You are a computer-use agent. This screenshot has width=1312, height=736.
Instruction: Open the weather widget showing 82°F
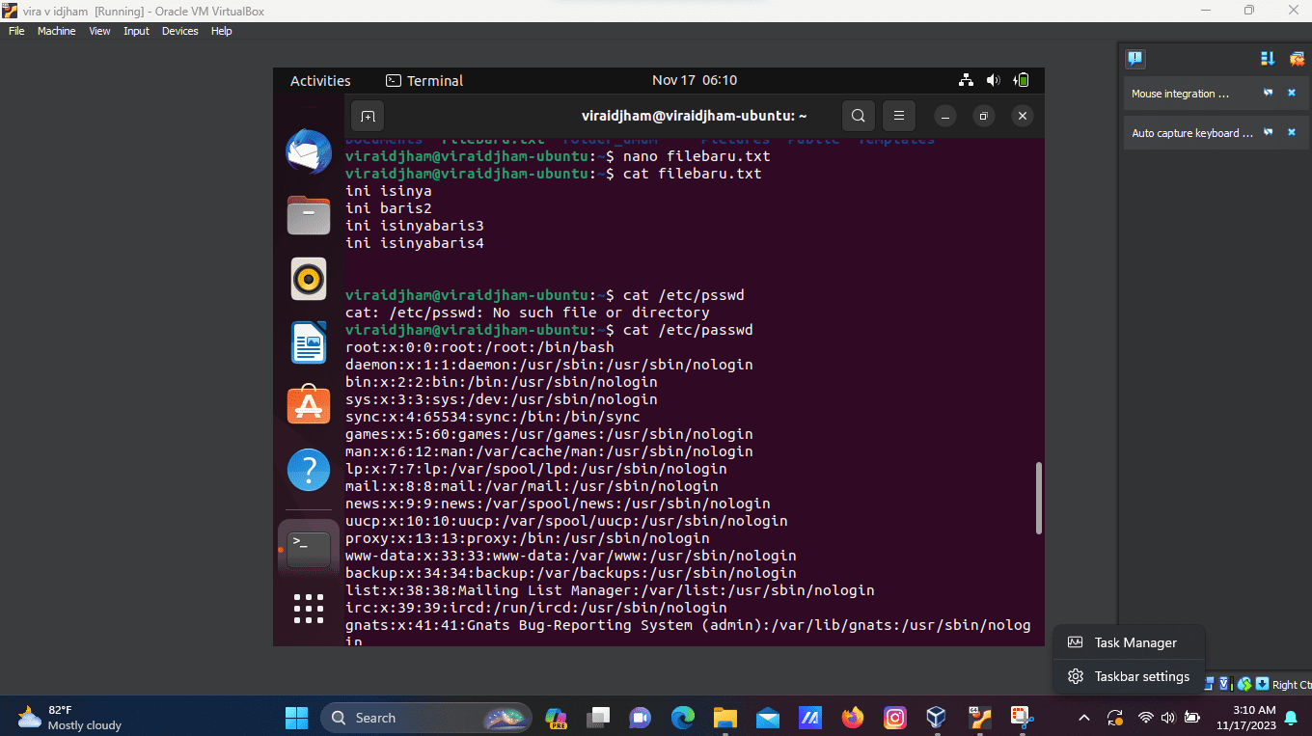coord(70,718)
